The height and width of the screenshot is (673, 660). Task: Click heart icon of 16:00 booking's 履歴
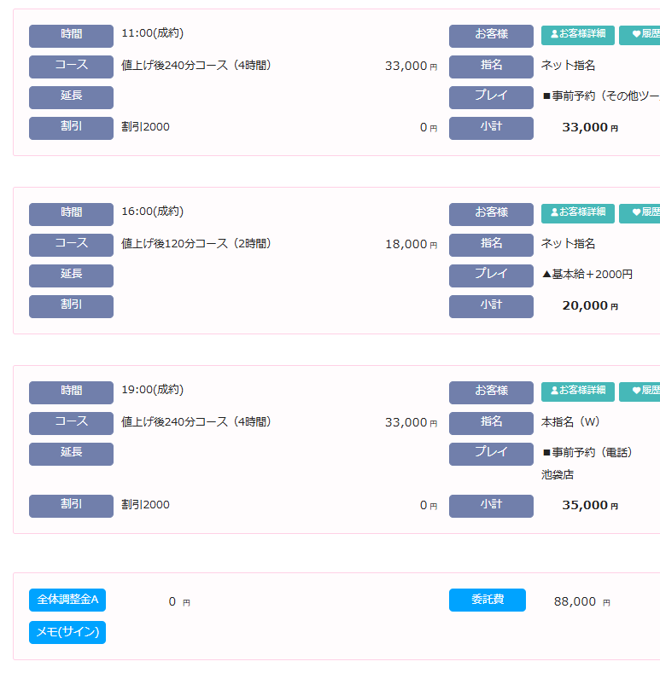click(x=636, y=212)
